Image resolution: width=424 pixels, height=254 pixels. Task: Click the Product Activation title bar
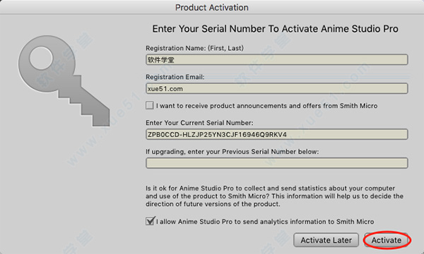(212, 7)
